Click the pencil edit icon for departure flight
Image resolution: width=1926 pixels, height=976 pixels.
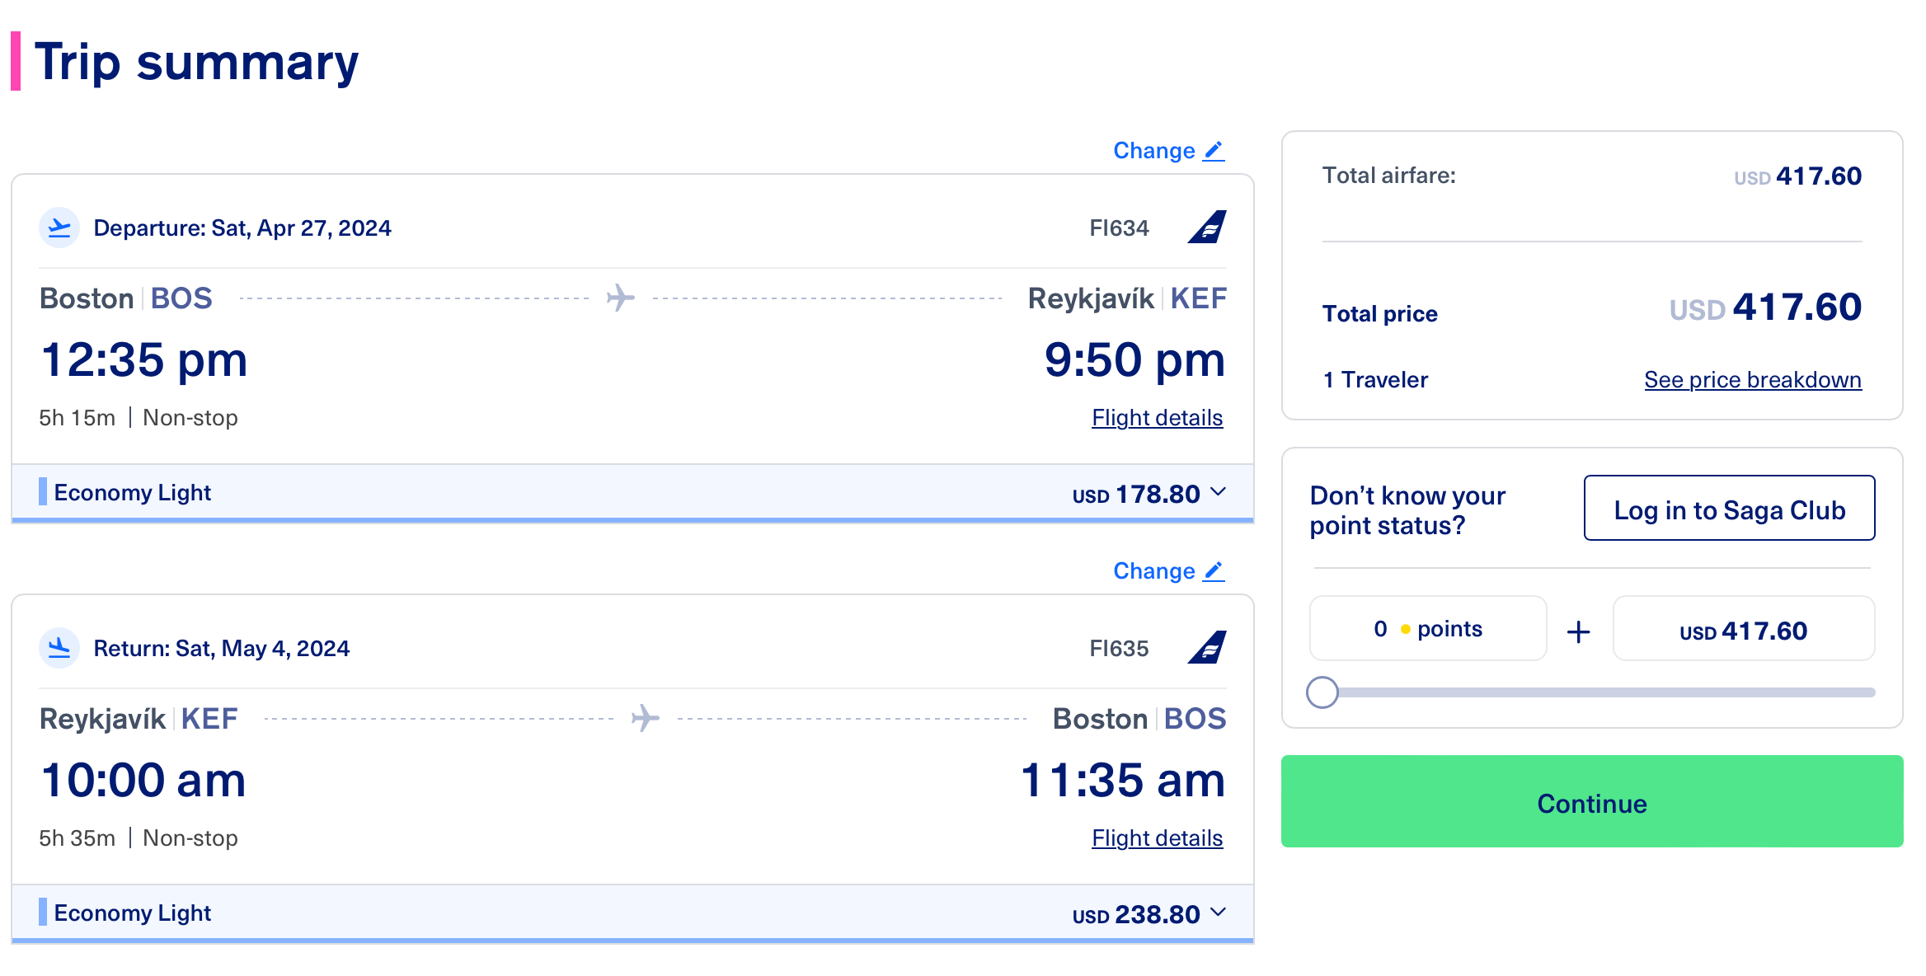1214,151
